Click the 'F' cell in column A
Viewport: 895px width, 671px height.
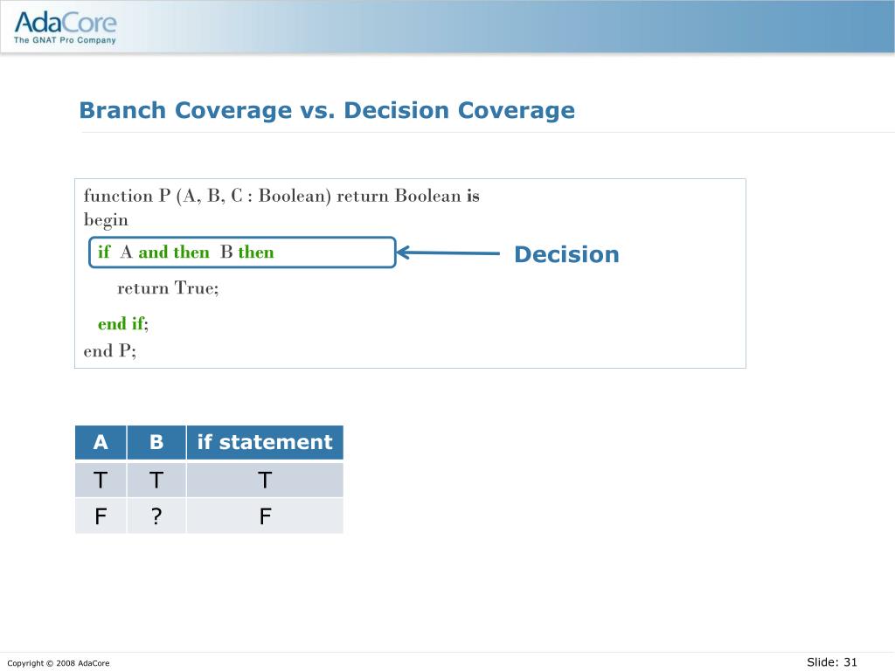(x=101, y=516)
